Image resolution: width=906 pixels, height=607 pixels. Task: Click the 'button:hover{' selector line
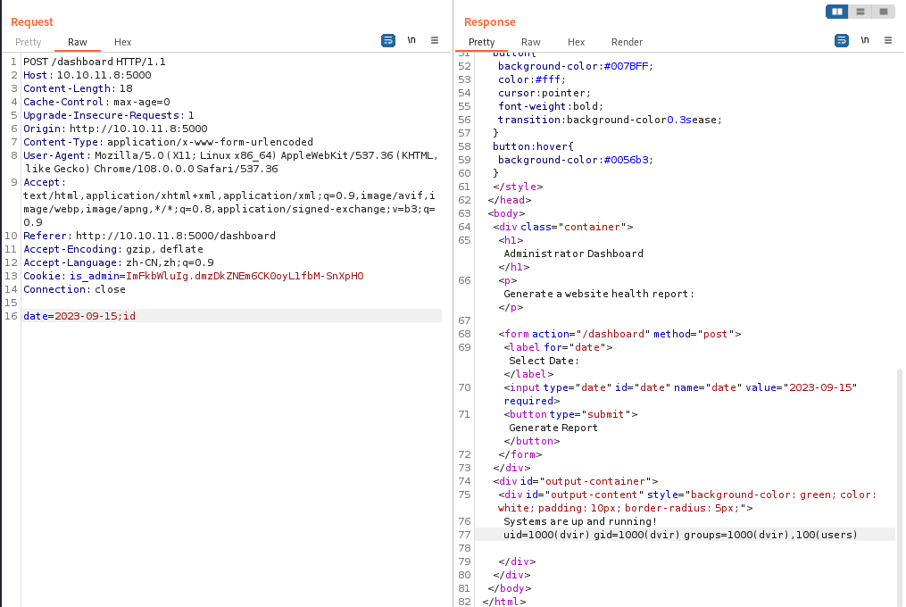point(533,146)
